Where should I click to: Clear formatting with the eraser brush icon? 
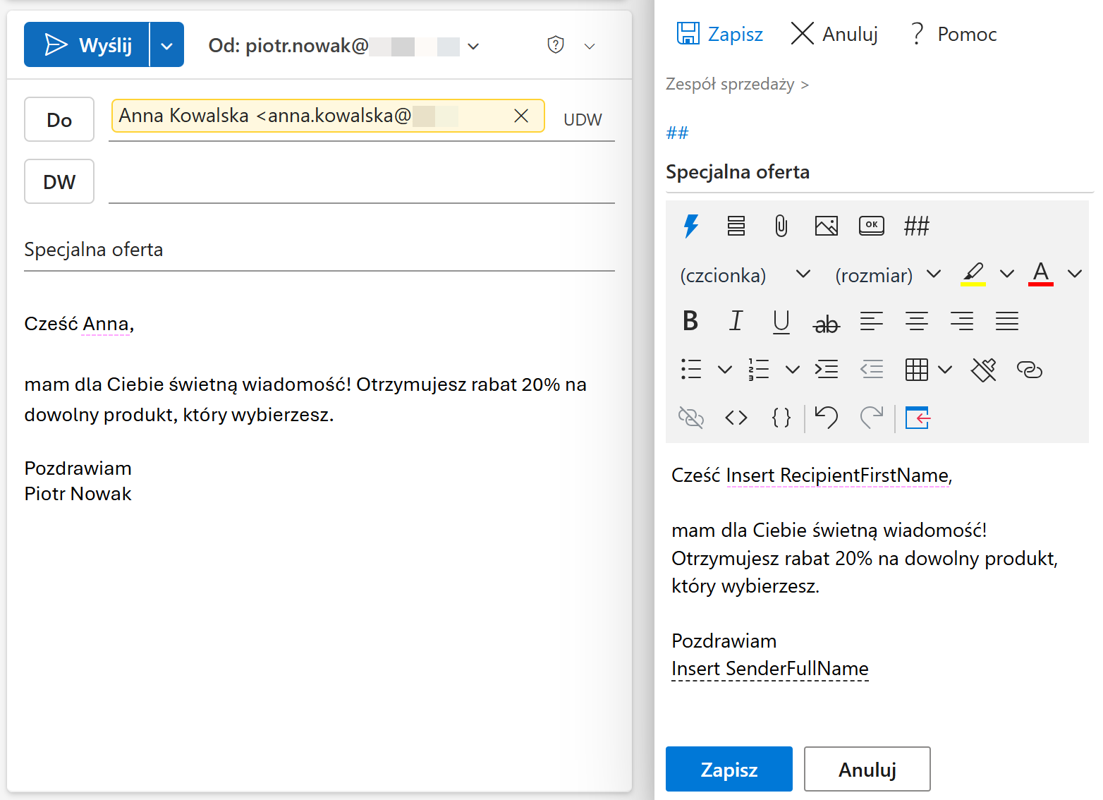click(x=983, y=370)
